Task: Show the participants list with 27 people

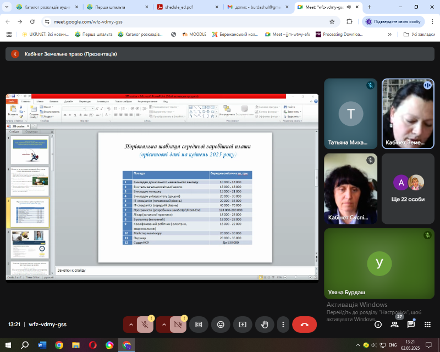Action: [394, 324]
